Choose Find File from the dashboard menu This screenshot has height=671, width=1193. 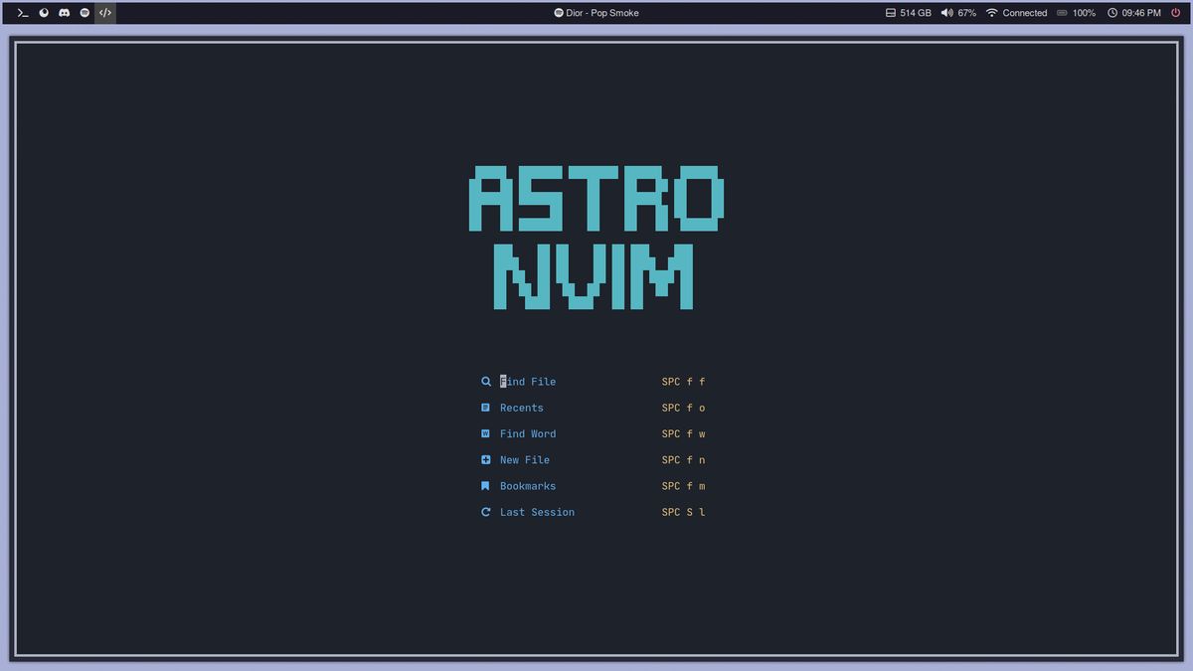pos(528,381)
